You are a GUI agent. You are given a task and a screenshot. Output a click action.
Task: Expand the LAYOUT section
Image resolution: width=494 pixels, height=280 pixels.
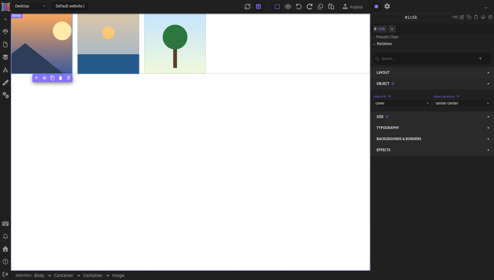pos(432,72)
